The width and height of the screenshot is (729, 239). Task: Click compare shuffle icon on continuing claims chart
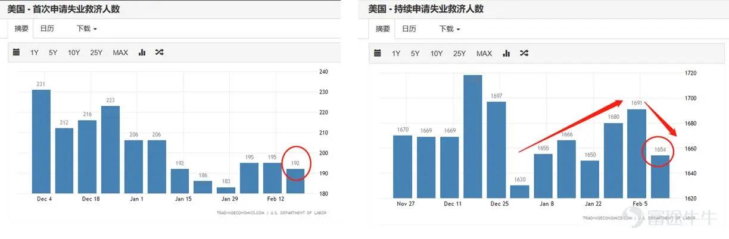tap(524, 54)
